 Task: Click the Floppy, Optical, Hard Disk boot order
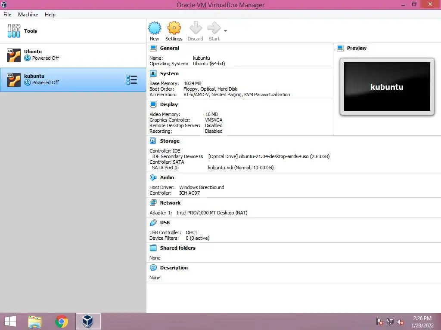pyautogui.click(x=210, y=89)
